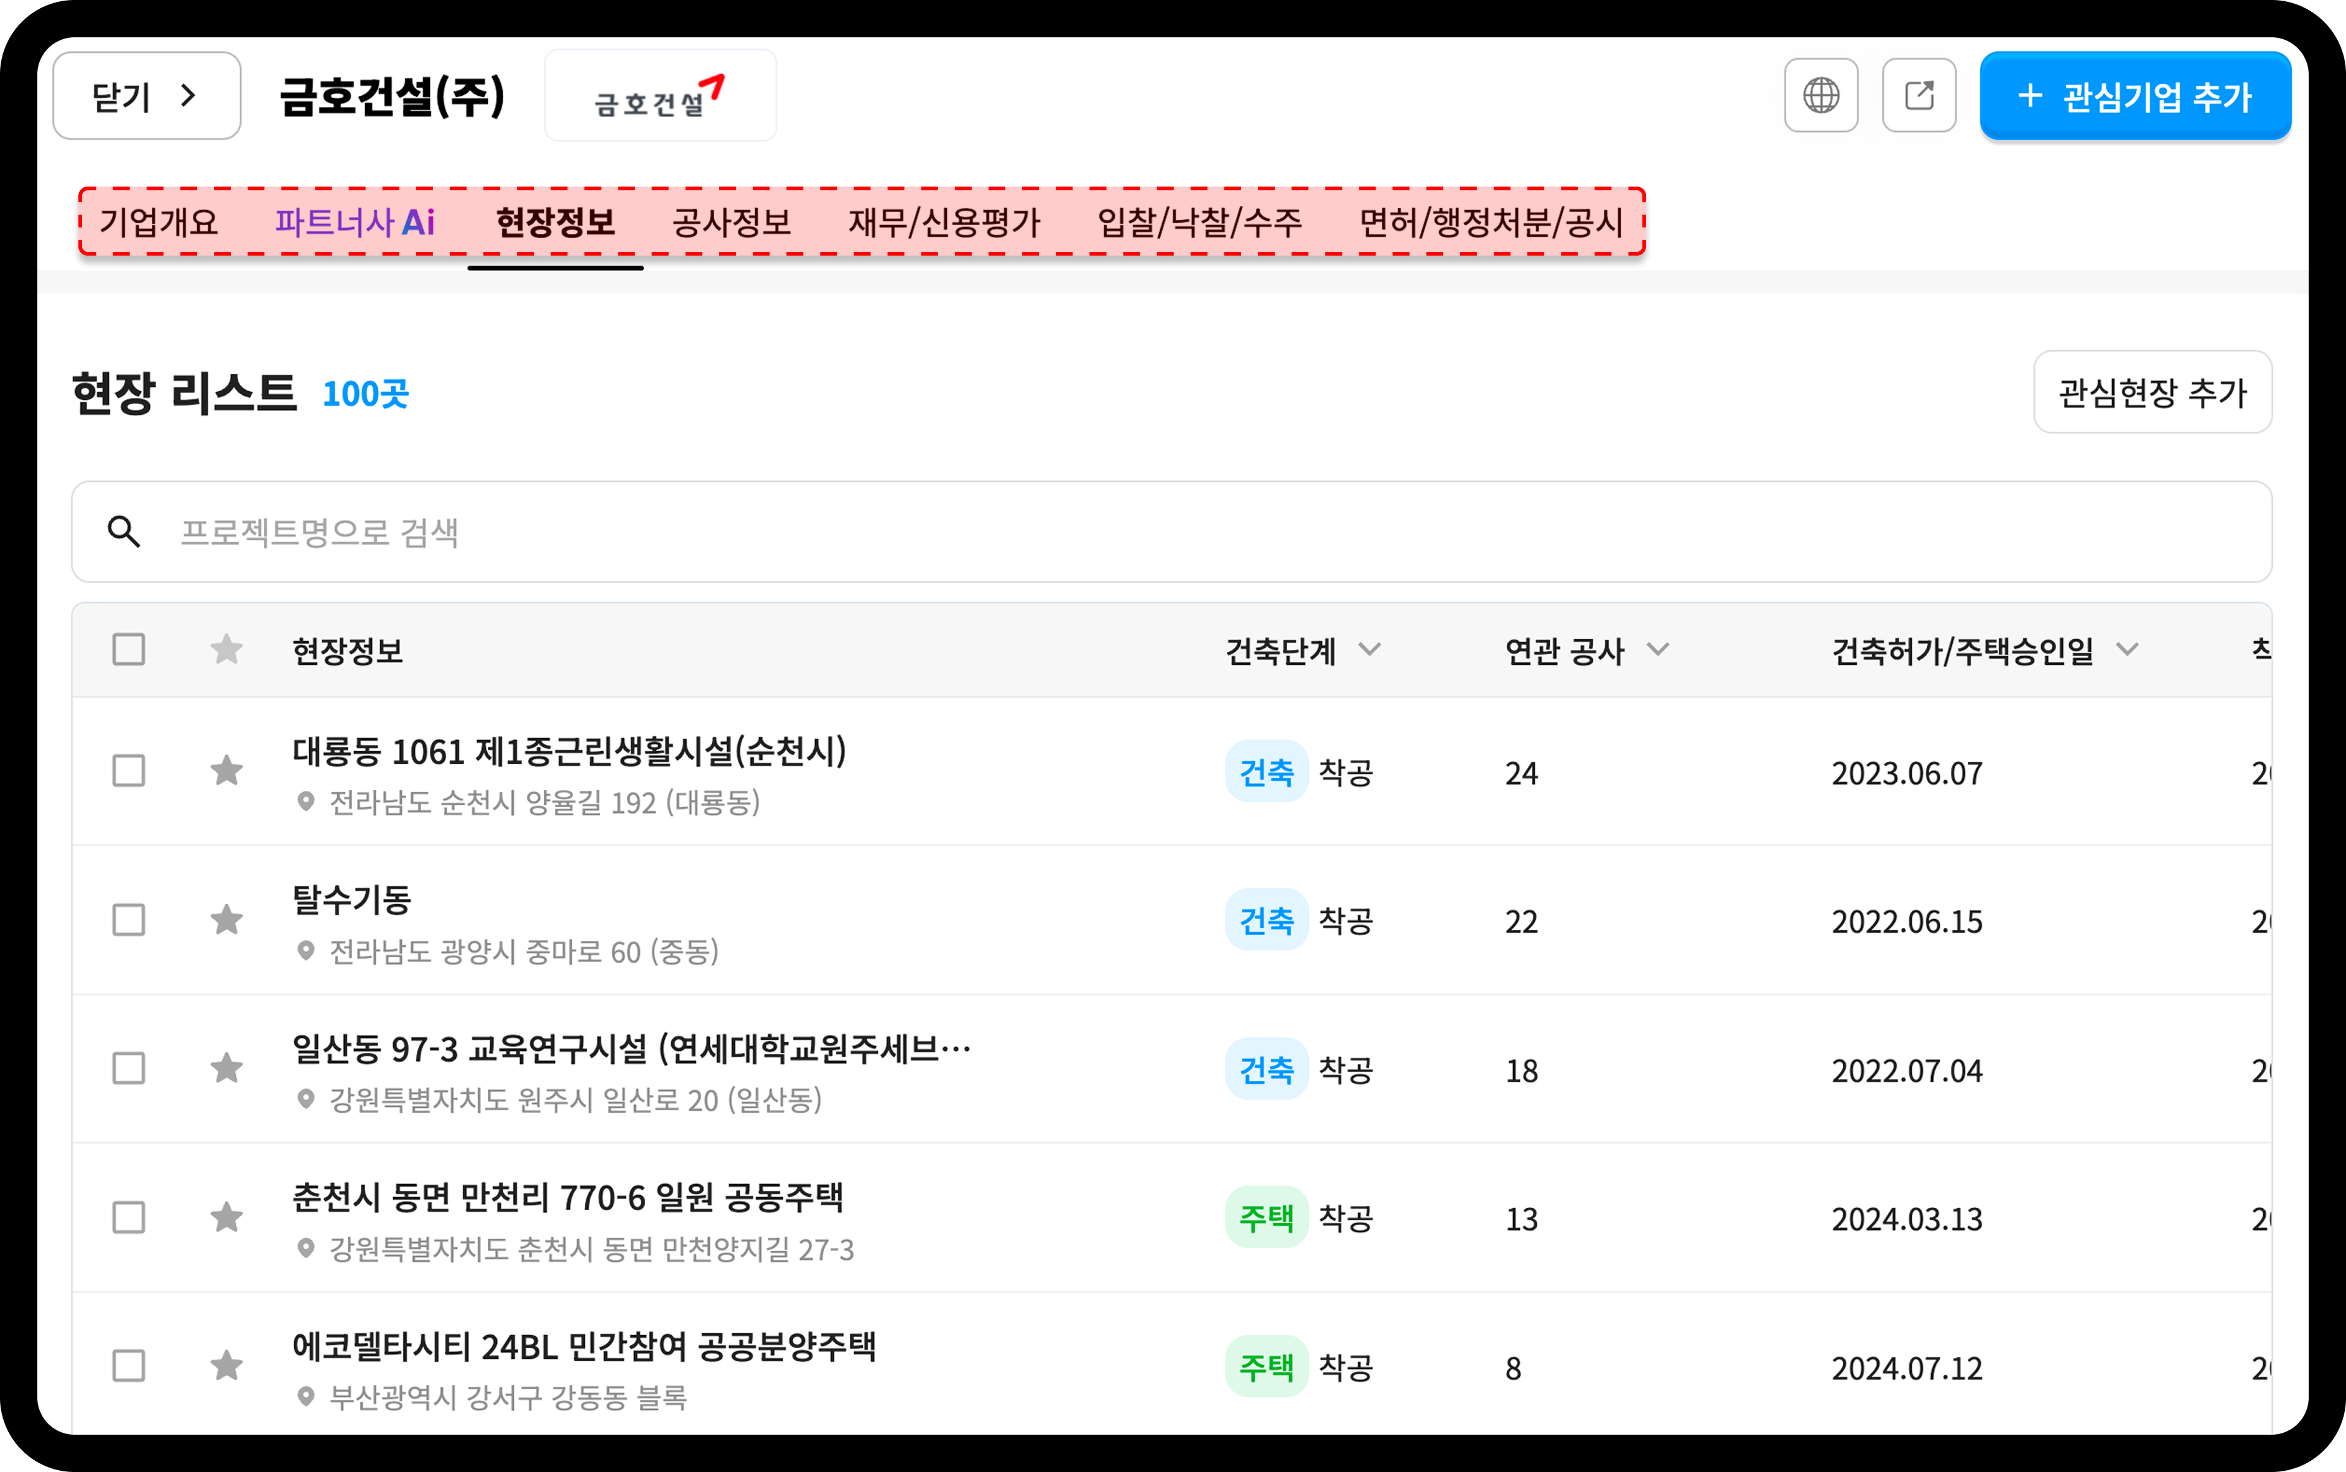Click the 100곳 site count
This screenshot has width=2346, height=1472.
click(x=365, y=393)
